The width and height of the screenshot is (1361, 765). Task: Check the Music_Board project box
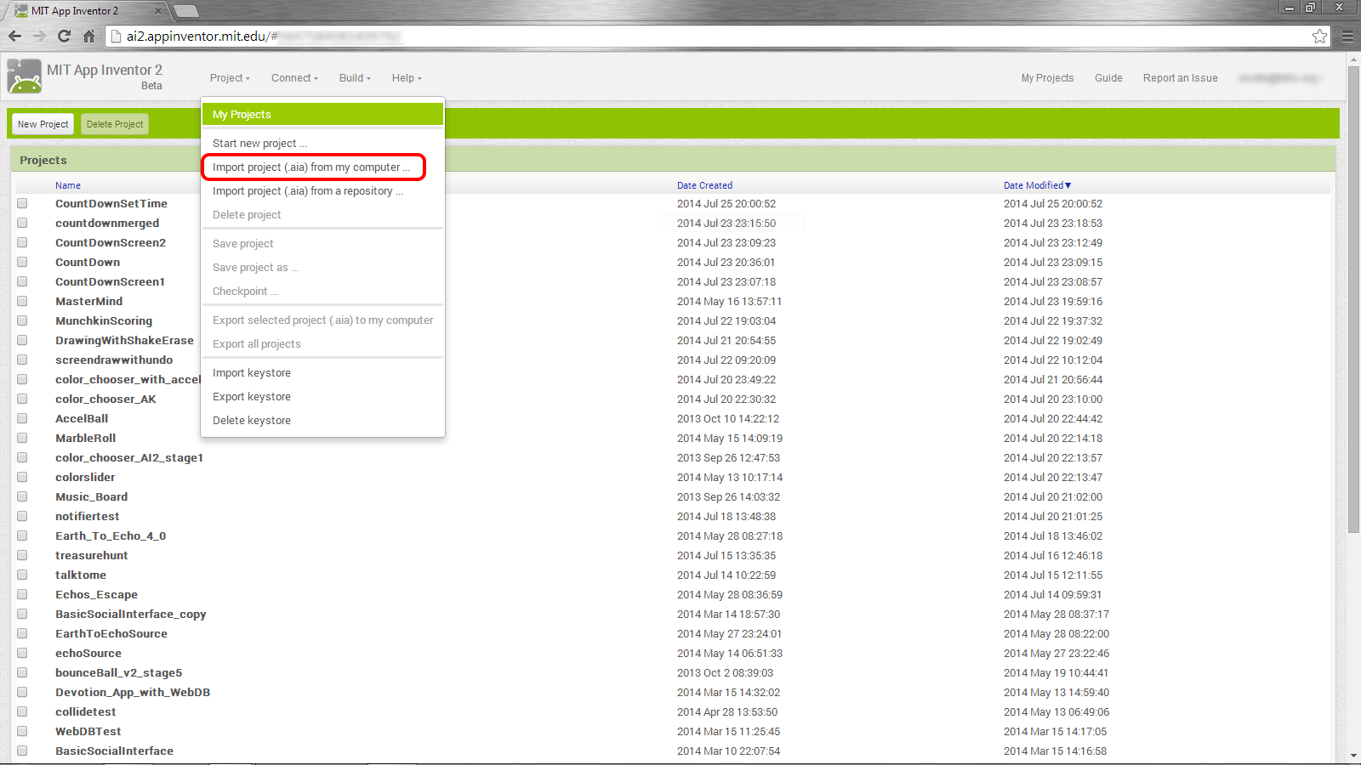pos(22,497)
